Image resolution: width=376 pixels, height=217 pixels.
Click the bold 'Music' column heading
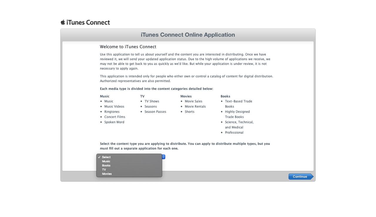point(105,96)
